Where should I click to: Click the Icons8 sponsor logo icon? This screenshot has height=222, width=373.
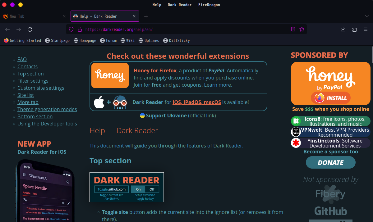(x=296, y=121)
